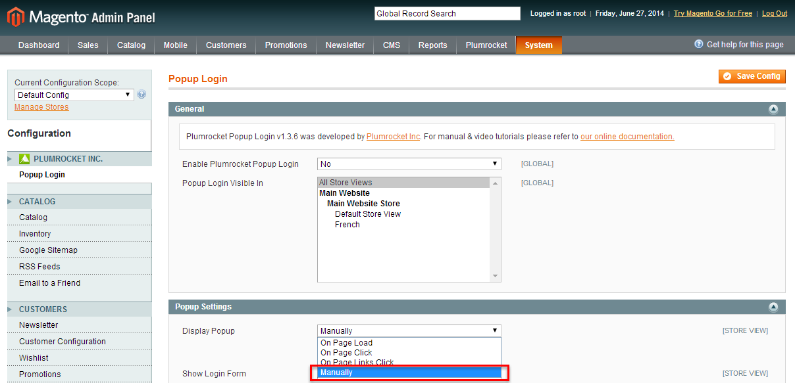Click the Manage Stores link

(41, 106)
